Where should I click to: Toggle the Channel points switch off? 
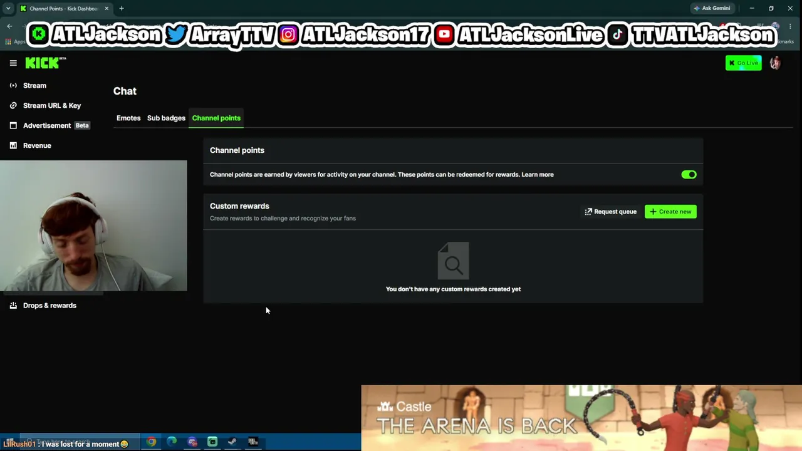tap(689, 175)
